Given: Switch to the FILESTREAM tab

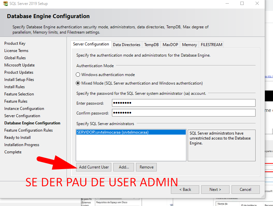Looking at the screenshot, I should click(211, 45).
